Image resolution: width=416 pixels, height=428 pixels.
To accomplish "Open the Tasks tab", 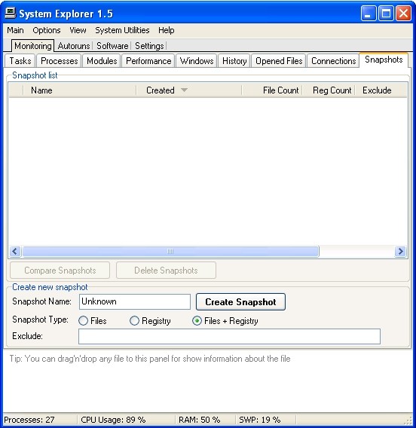I will click(20, 61).
